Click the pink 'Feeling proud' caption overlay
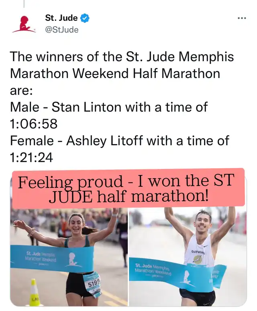 click(x=128, y=188)
